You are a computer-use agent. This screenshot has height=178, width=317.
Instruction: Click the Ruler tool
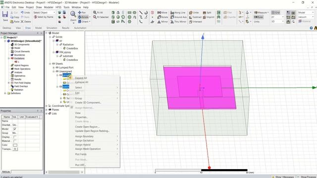[x=259, y=17]
